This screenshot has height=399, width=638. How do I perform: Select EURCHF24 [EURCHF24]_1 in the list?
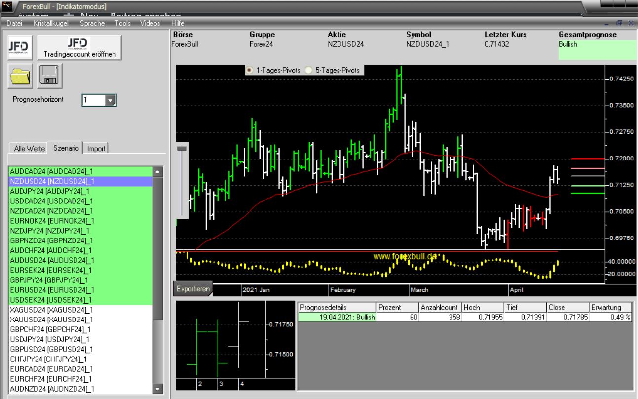click(81, 379)
